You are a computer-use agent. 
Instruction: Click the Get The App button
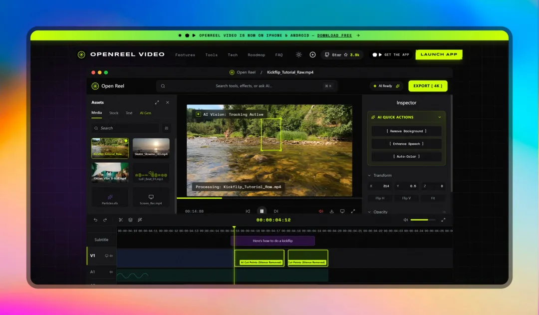pos(391,55)
